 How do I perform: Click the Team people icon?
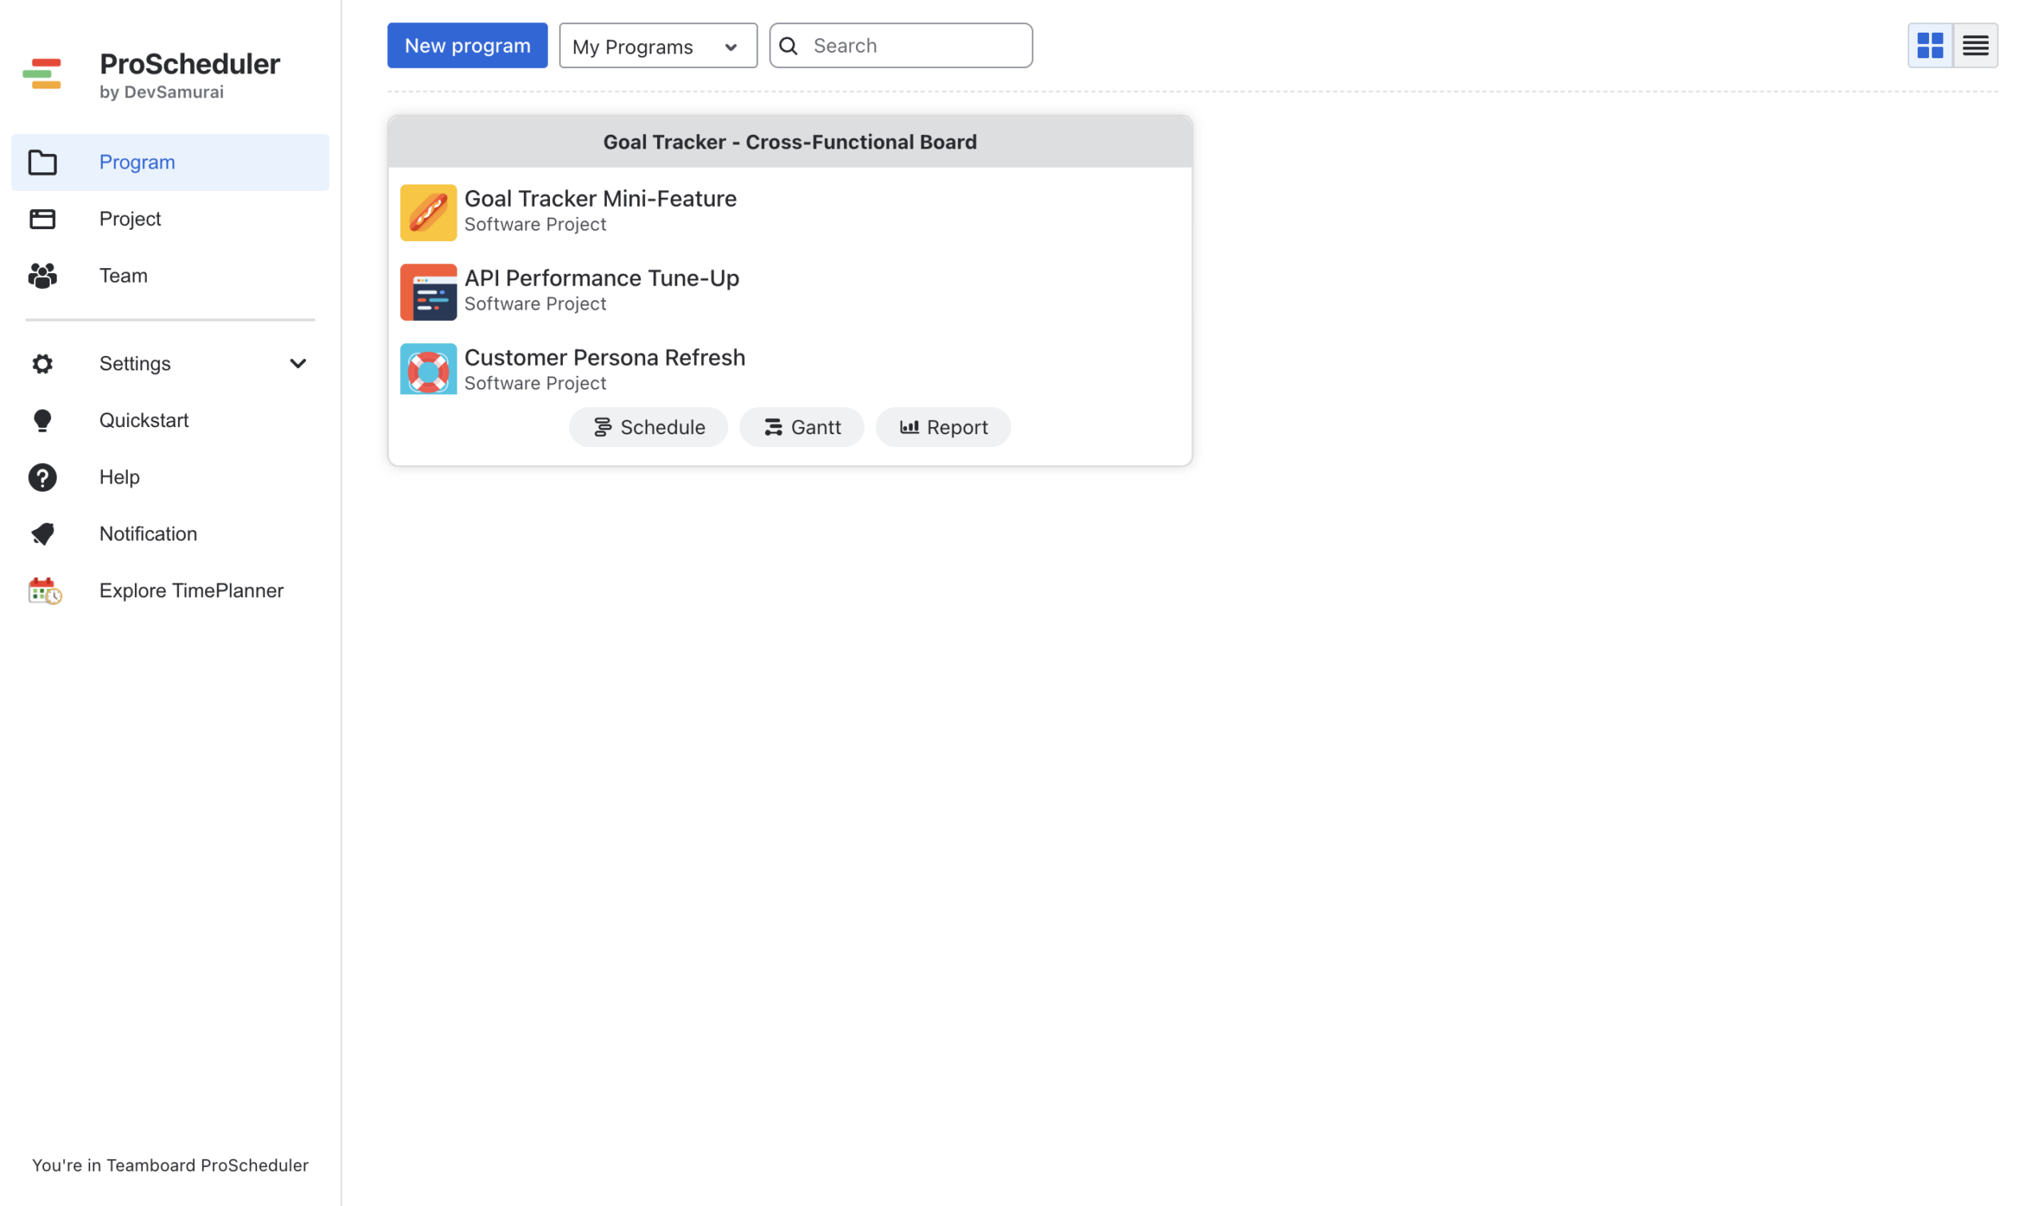[x=42, y=275]
